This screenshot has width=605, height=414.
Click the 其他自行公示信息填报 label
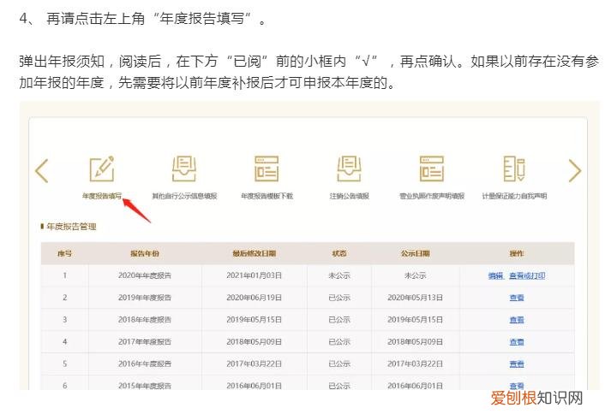pos(184,196)
